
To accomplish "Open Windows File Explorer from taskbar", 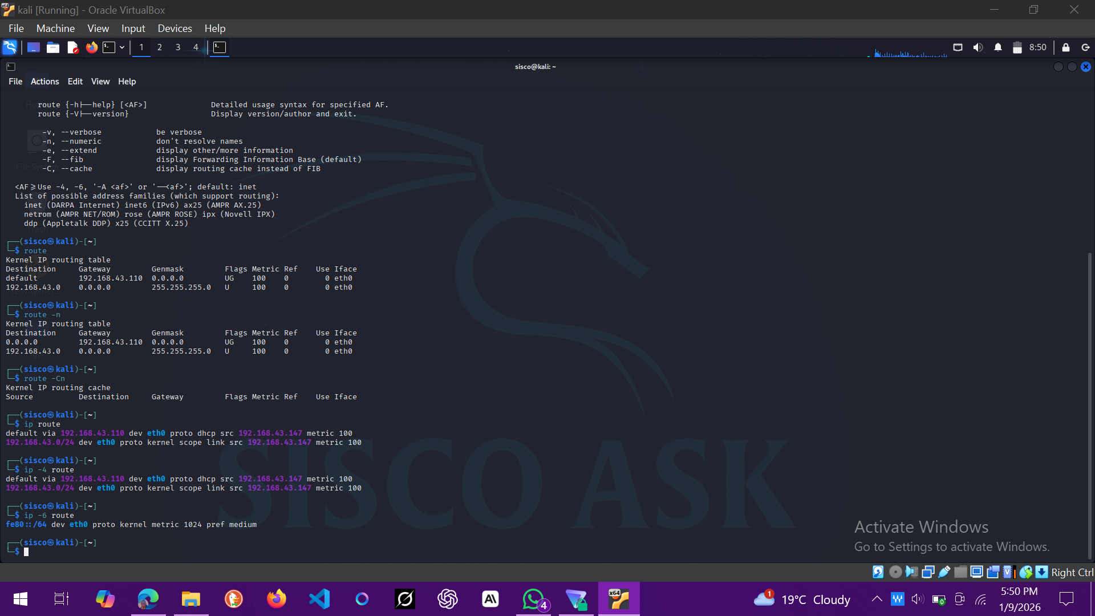I will (x=190, y=599).
